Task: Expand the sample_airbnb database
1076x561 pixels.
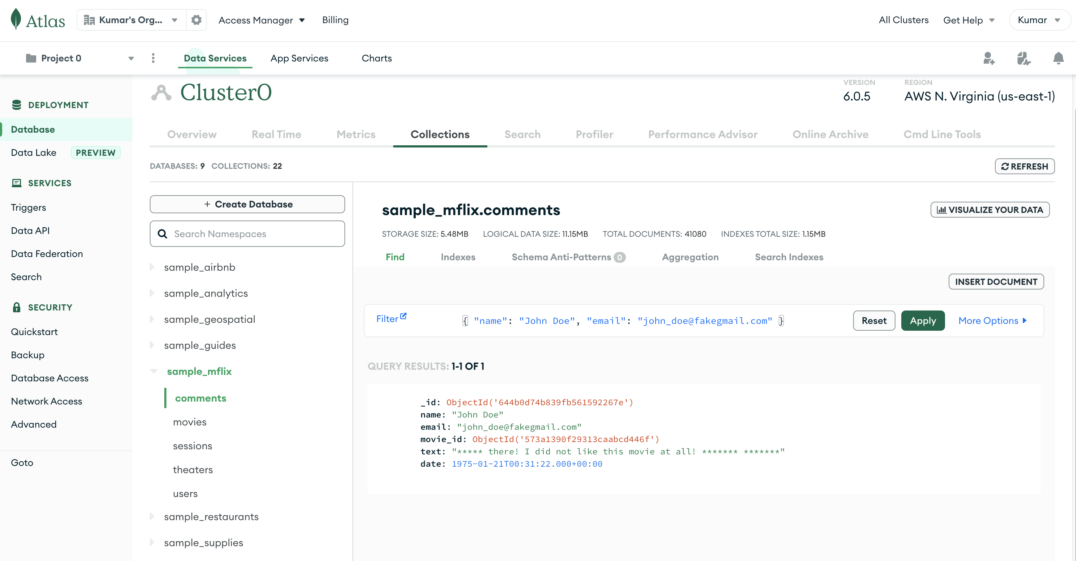Action: pyautogui.click(x=152, y=267)
